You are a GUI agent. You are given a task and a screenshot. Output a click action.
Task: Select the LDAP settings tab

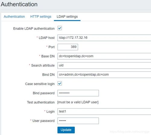[67, 17]
